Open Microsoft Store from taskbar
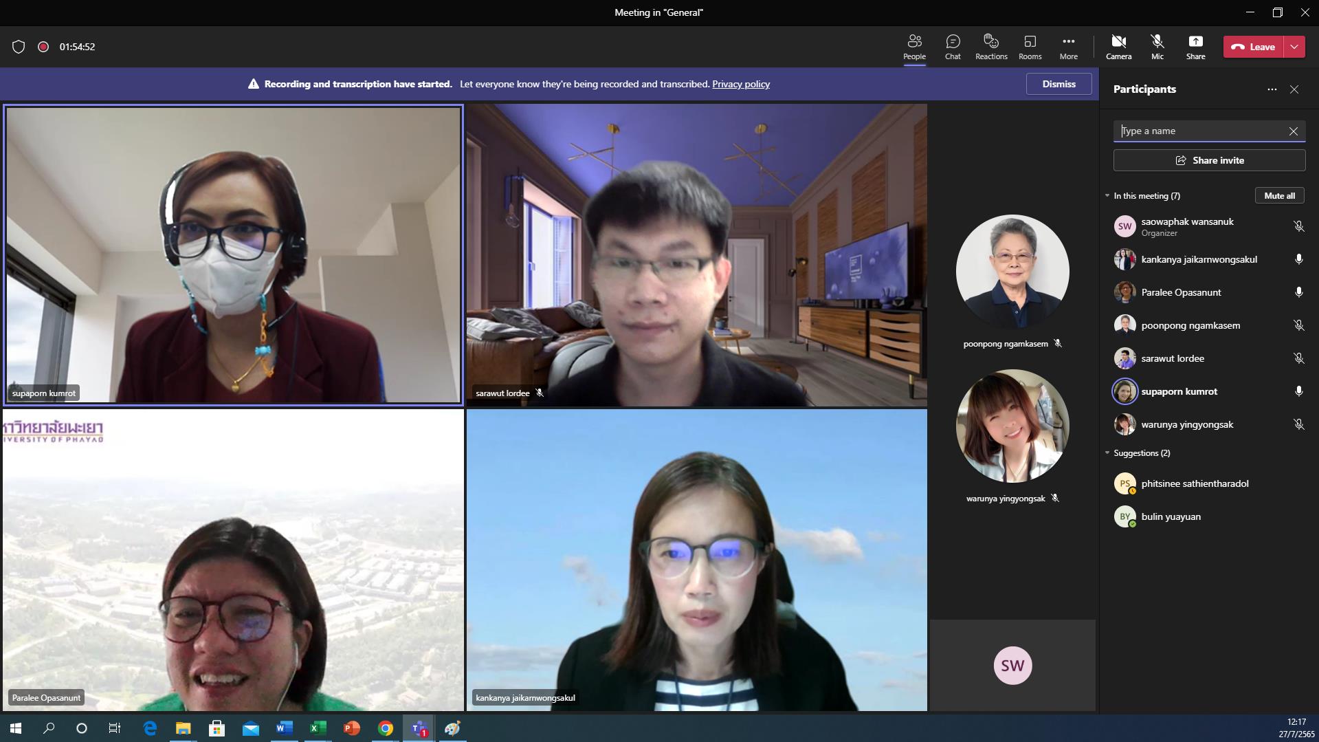1319x742 pixels. point(217,728)
